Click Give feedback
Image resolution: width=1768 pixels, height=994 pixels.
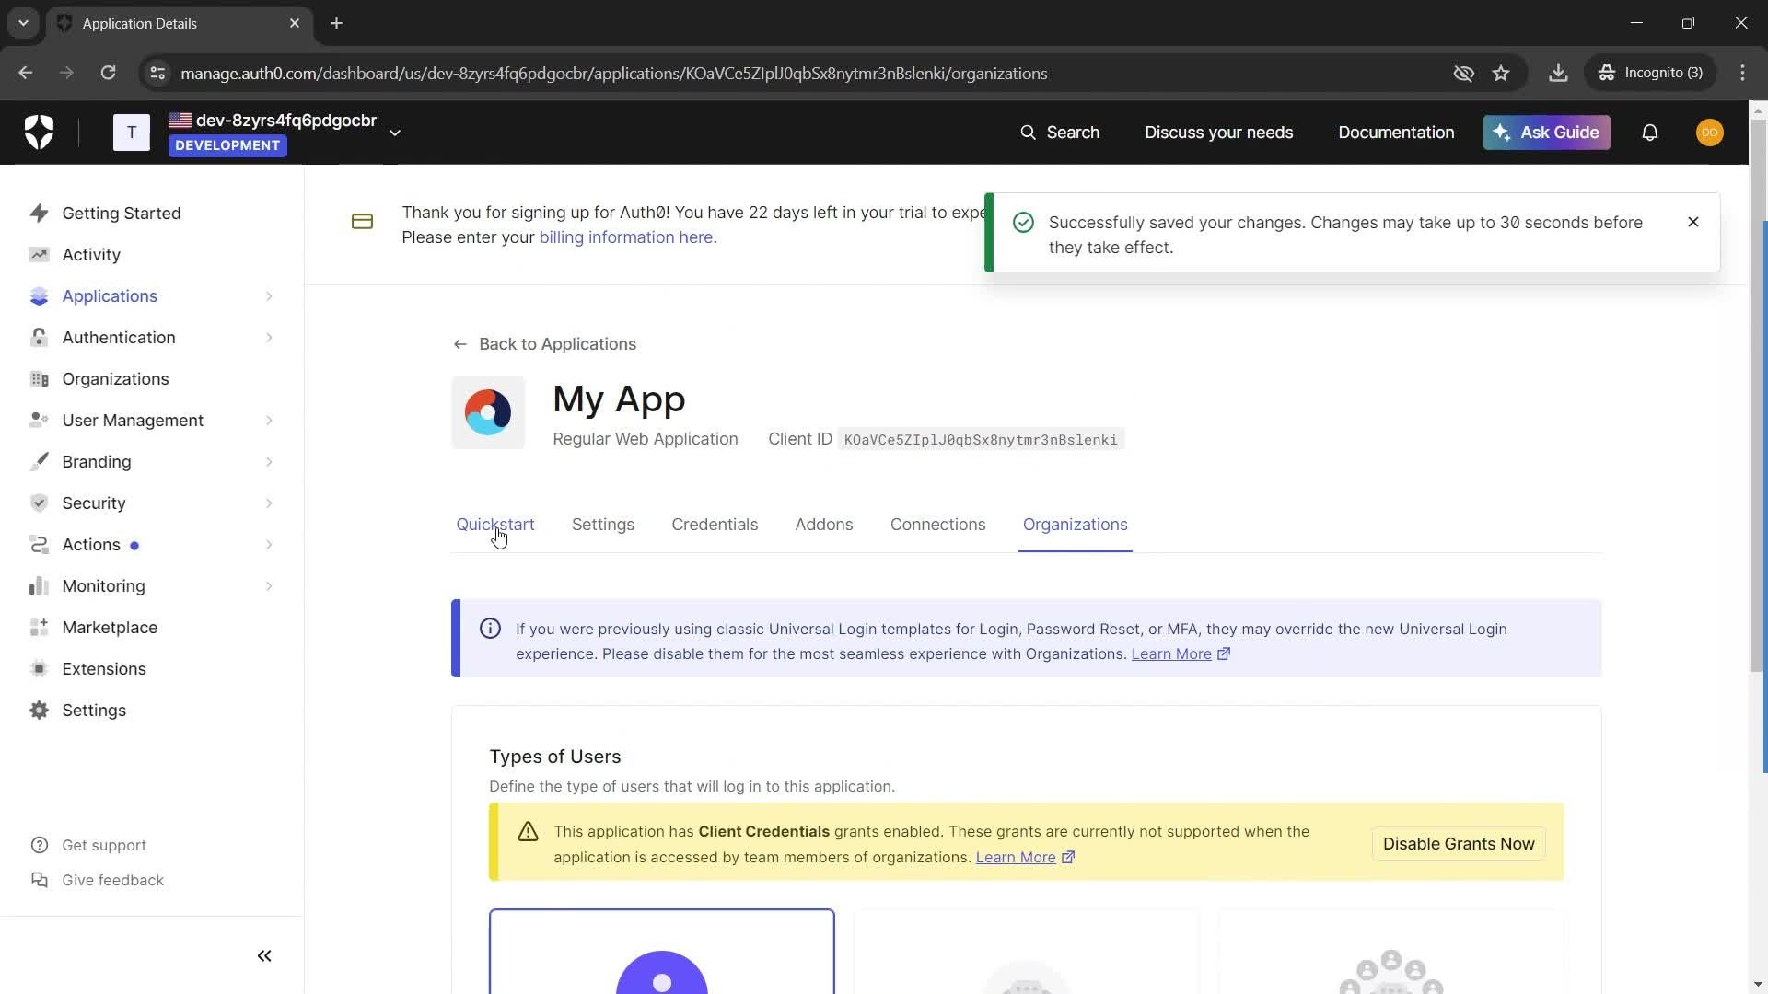tap(97, 880)
